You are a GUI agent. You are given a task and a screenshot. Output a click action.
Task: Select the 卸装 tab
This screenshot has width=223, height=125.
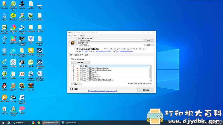point(82,55)
